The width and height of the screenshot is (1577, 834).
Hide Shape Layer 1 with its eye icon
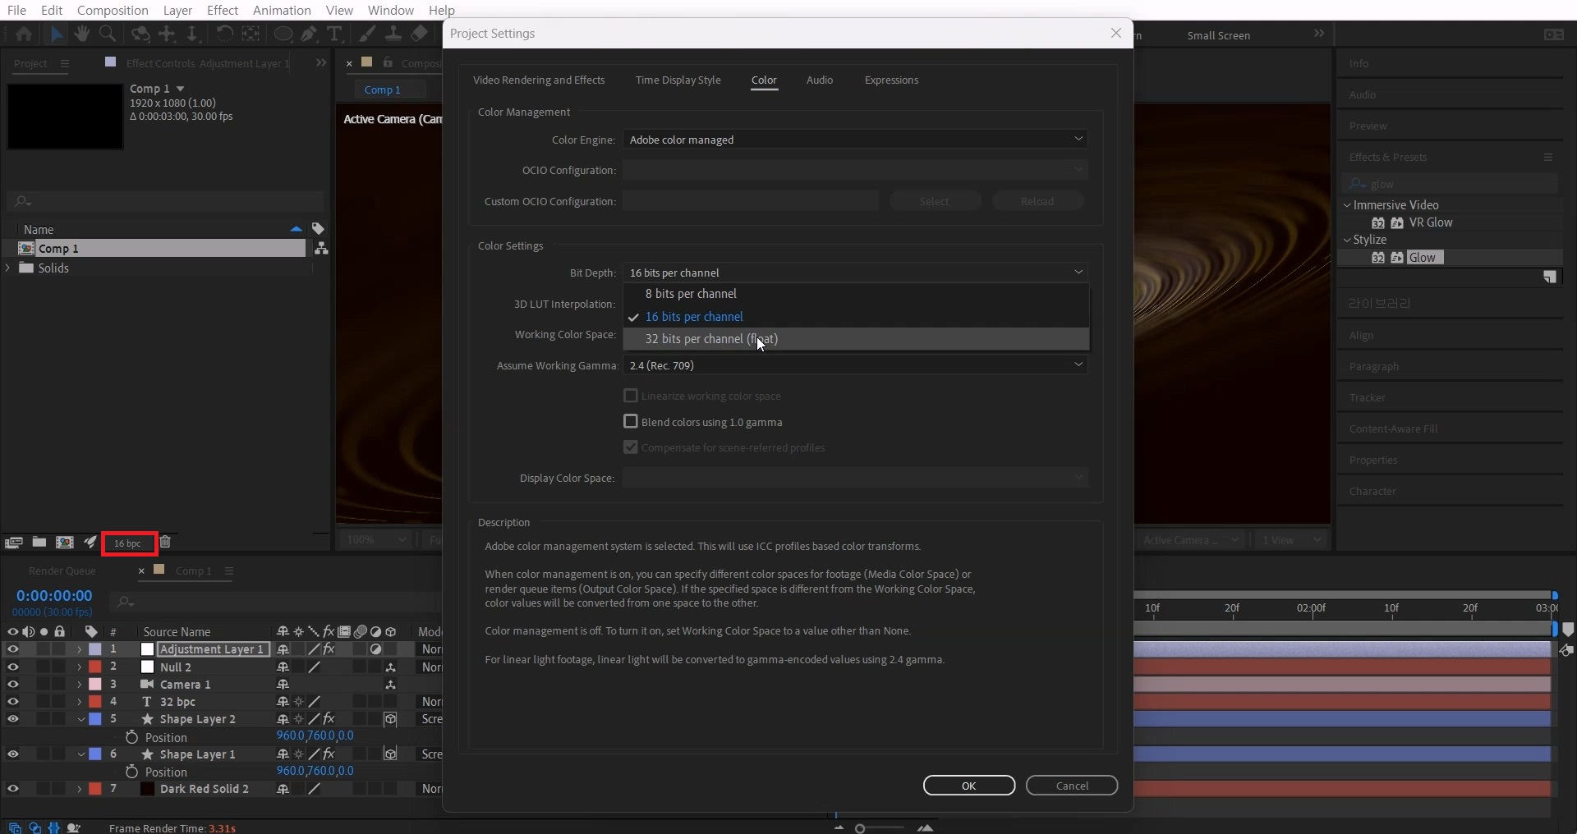click(x=13, y=754)
